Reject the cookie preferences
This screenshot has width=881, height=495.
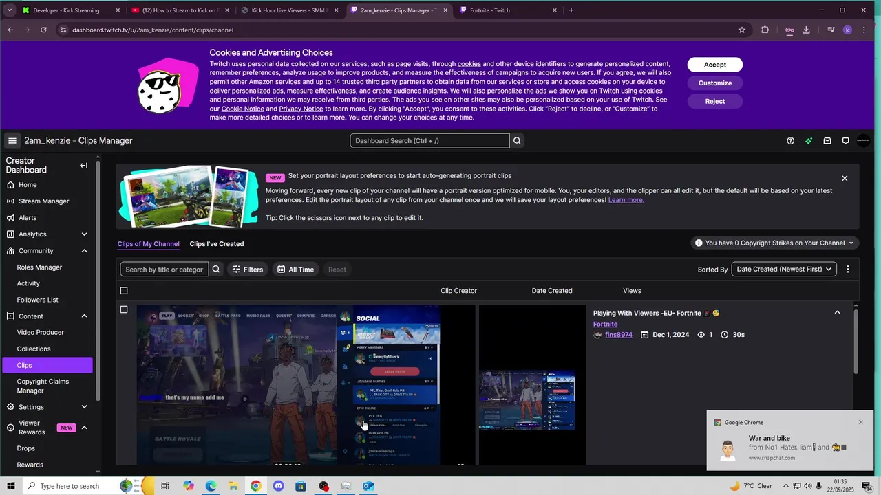click(714, 101)
